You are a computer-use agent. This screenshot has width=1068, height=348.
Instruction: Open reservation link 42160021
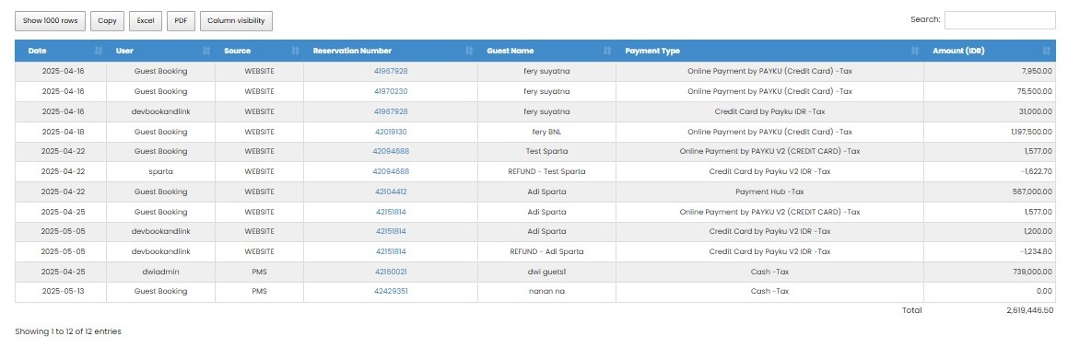point(391,272)
